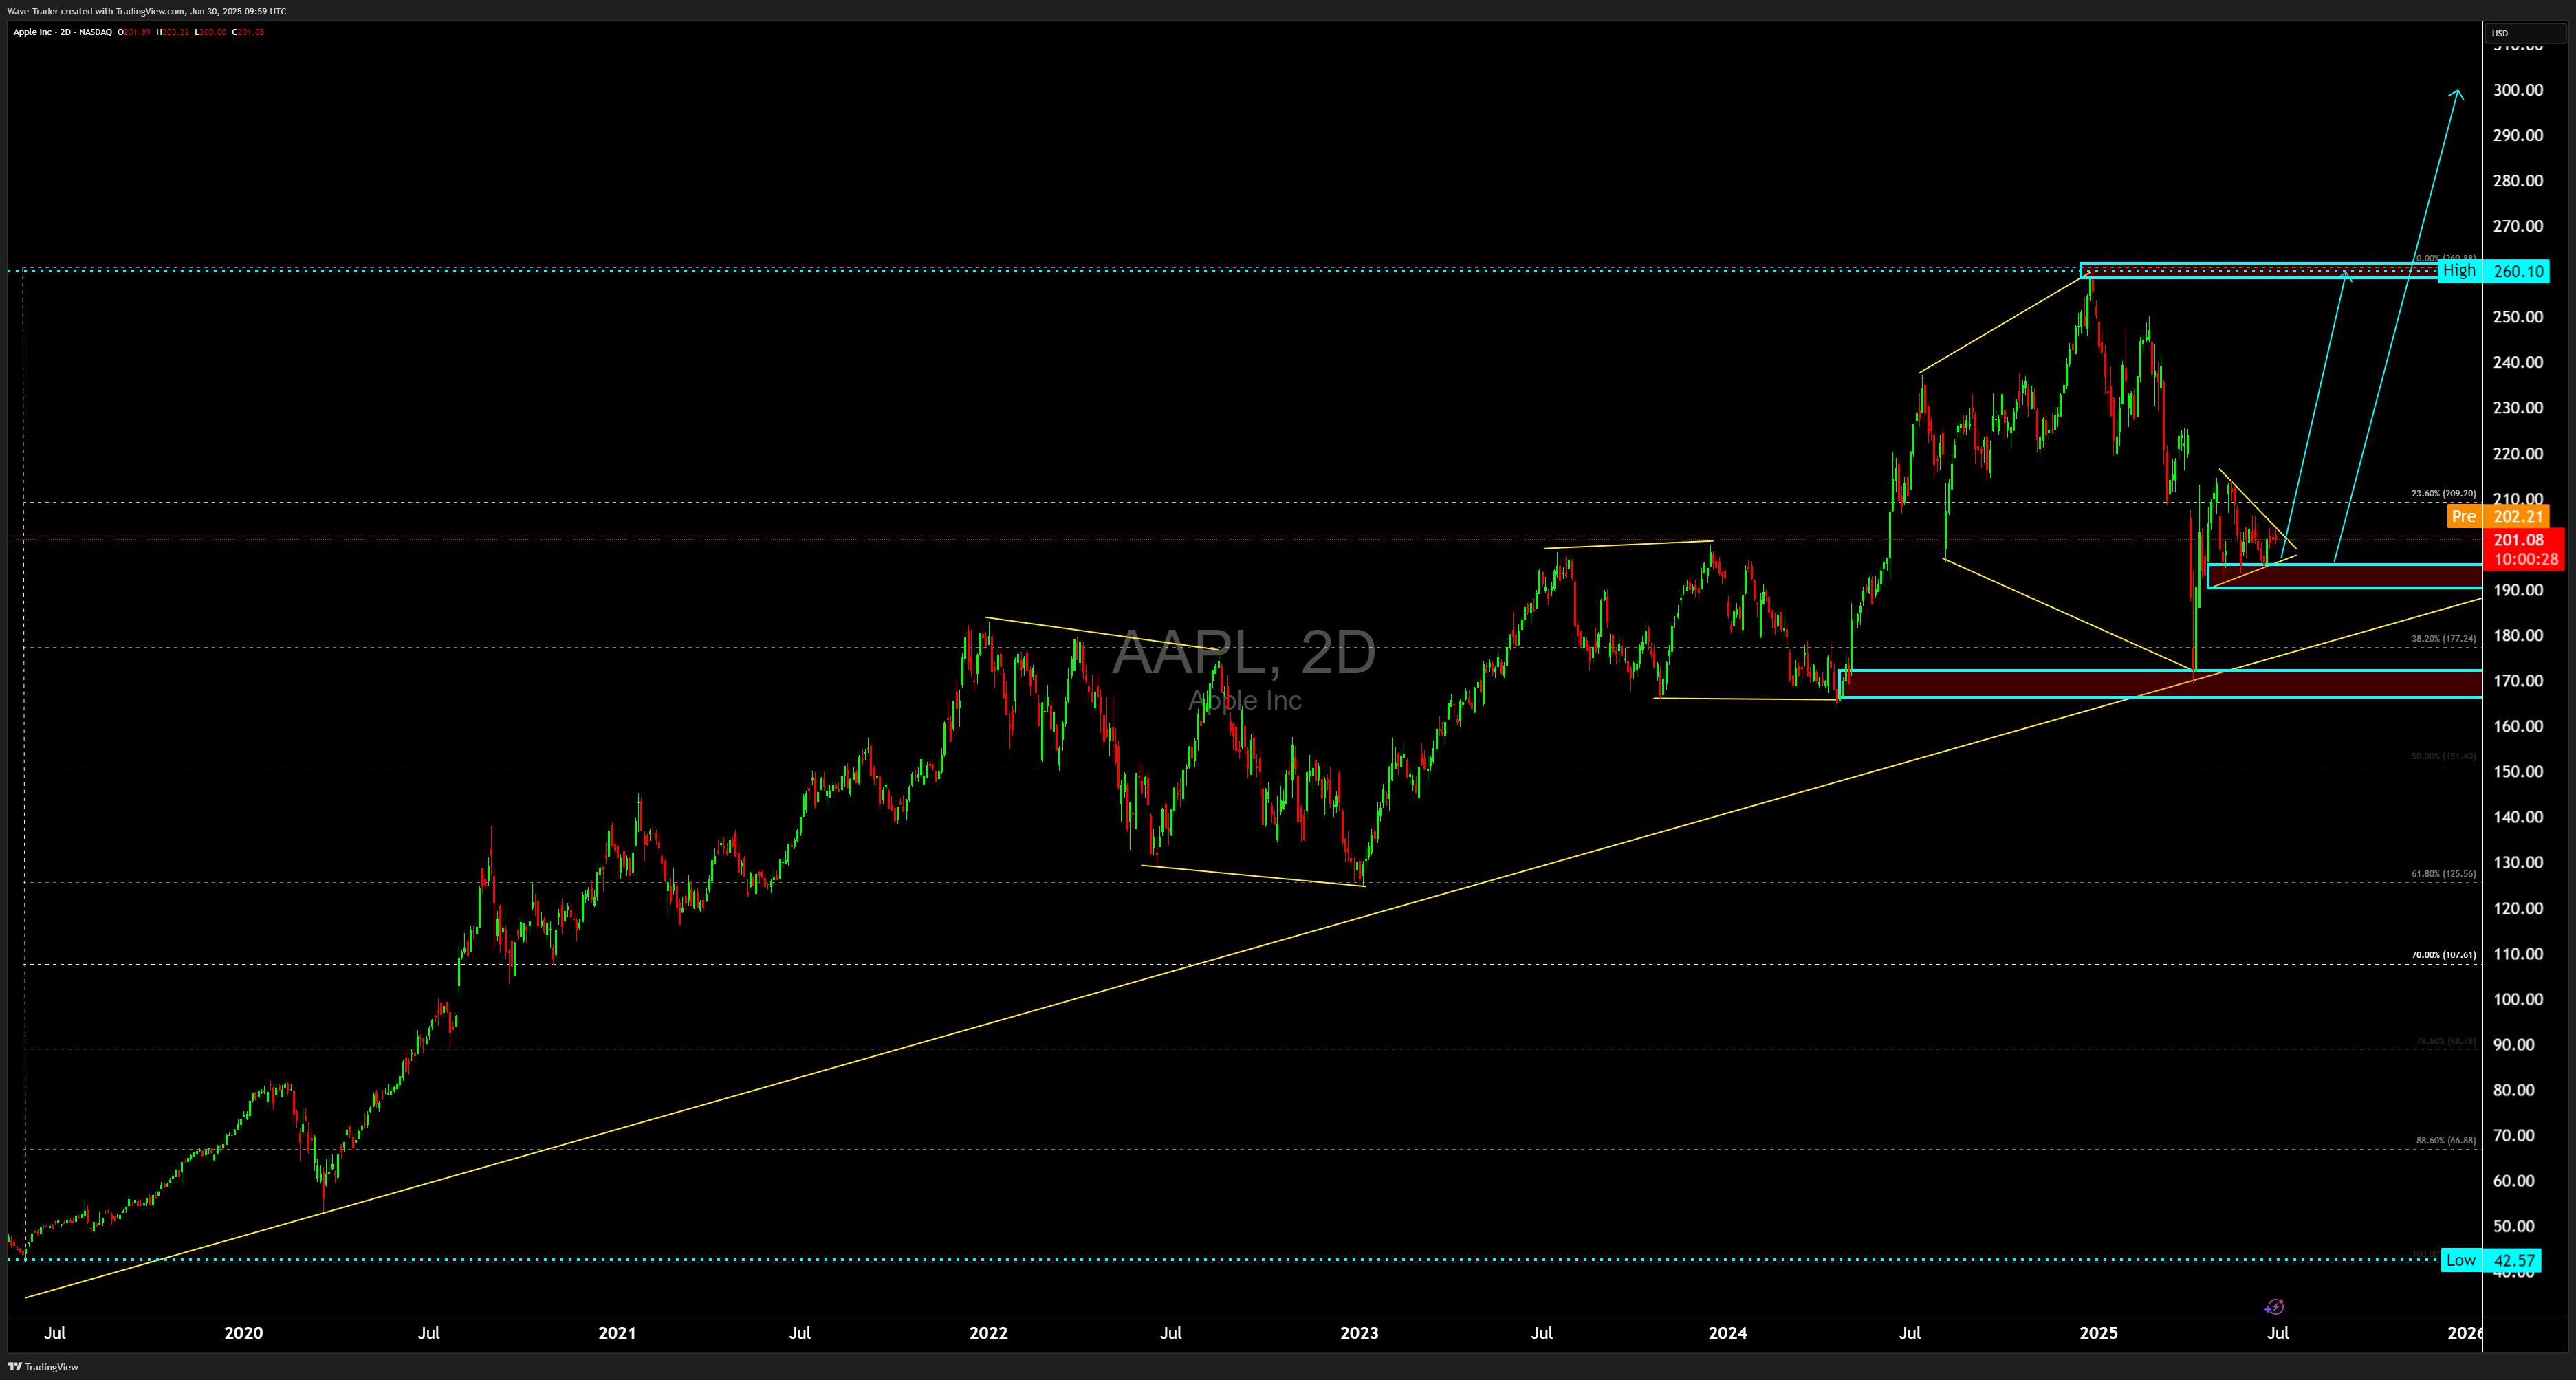Image resolution: width=2576 pixels, height=1380 pixels.
Task: Click 240.00 on the price axis
Action: click(x=2518, y=362)
